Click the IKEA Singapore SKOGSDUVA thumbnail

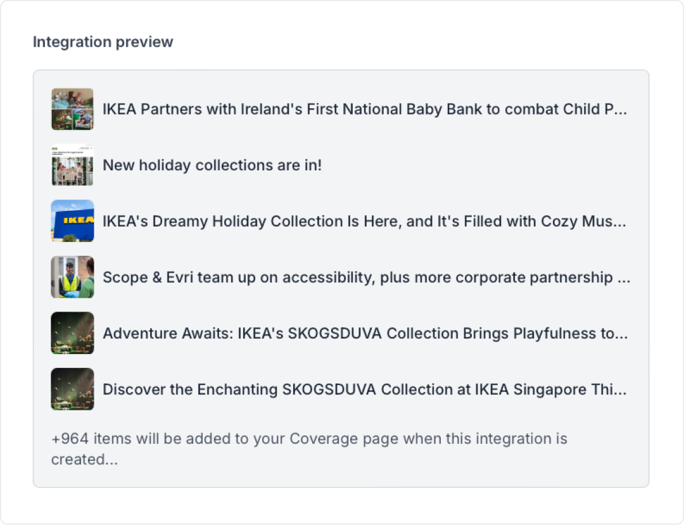72,389
